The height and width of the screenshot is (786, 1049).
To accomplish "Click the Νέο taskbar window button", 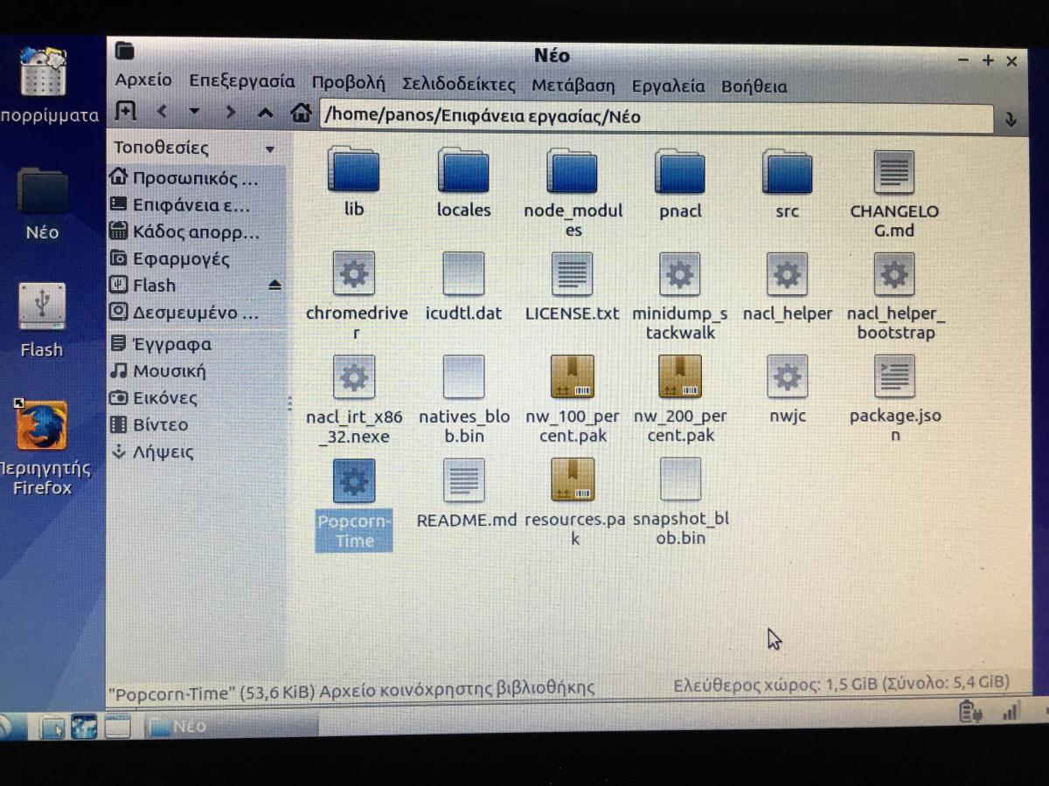I will [x=231, y=726].
